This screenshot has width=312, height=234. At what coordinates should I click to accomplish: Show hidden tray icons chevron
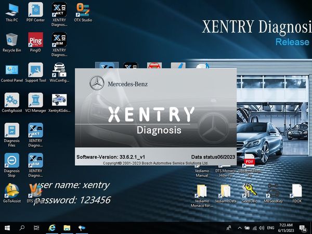coord(240,228)
